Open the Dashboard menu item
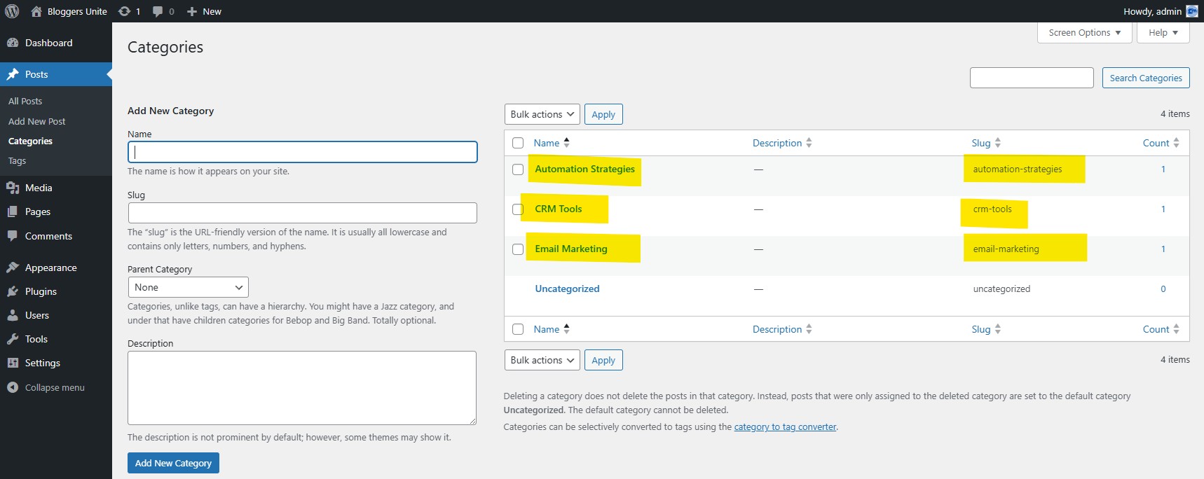The height and width of the screenshot is (479, 1204). click(x=56, y=43)
